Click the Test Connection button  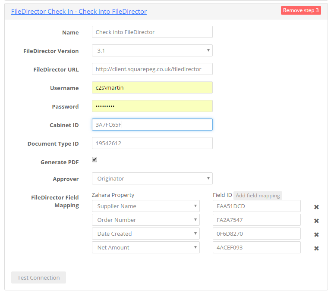39,277
